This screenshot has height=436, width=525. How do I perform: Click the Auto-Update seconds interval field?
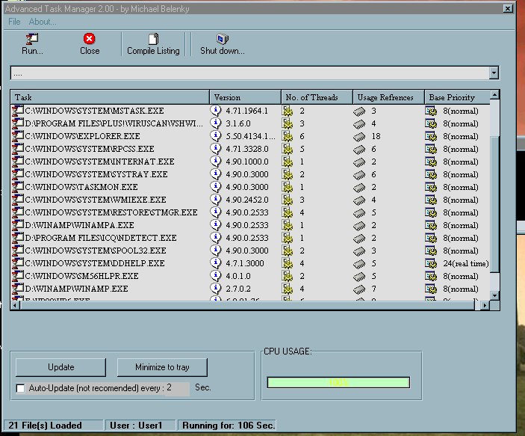pyautogui.click(x=177, y=388)
